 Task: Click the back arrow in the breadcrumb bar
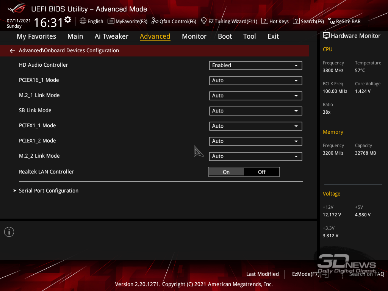pyautogui.click(x=13, y=51)
